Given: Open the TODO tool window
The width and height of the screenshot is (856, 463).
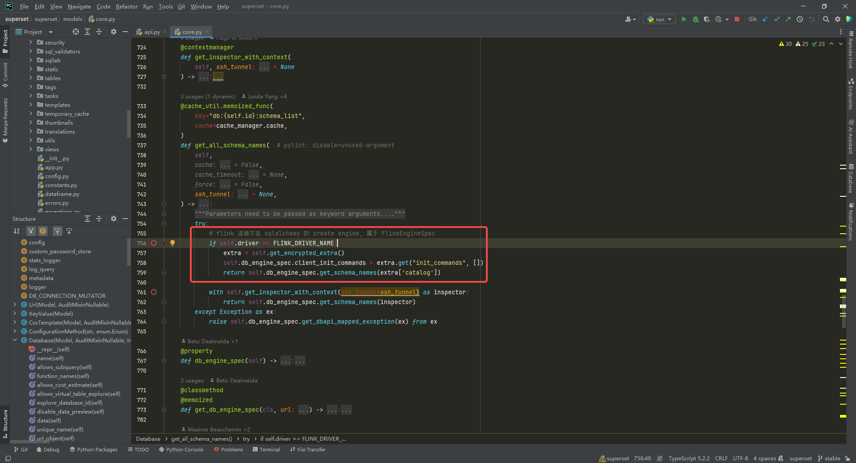Looking at the screenshot, I should pos(138,450).
